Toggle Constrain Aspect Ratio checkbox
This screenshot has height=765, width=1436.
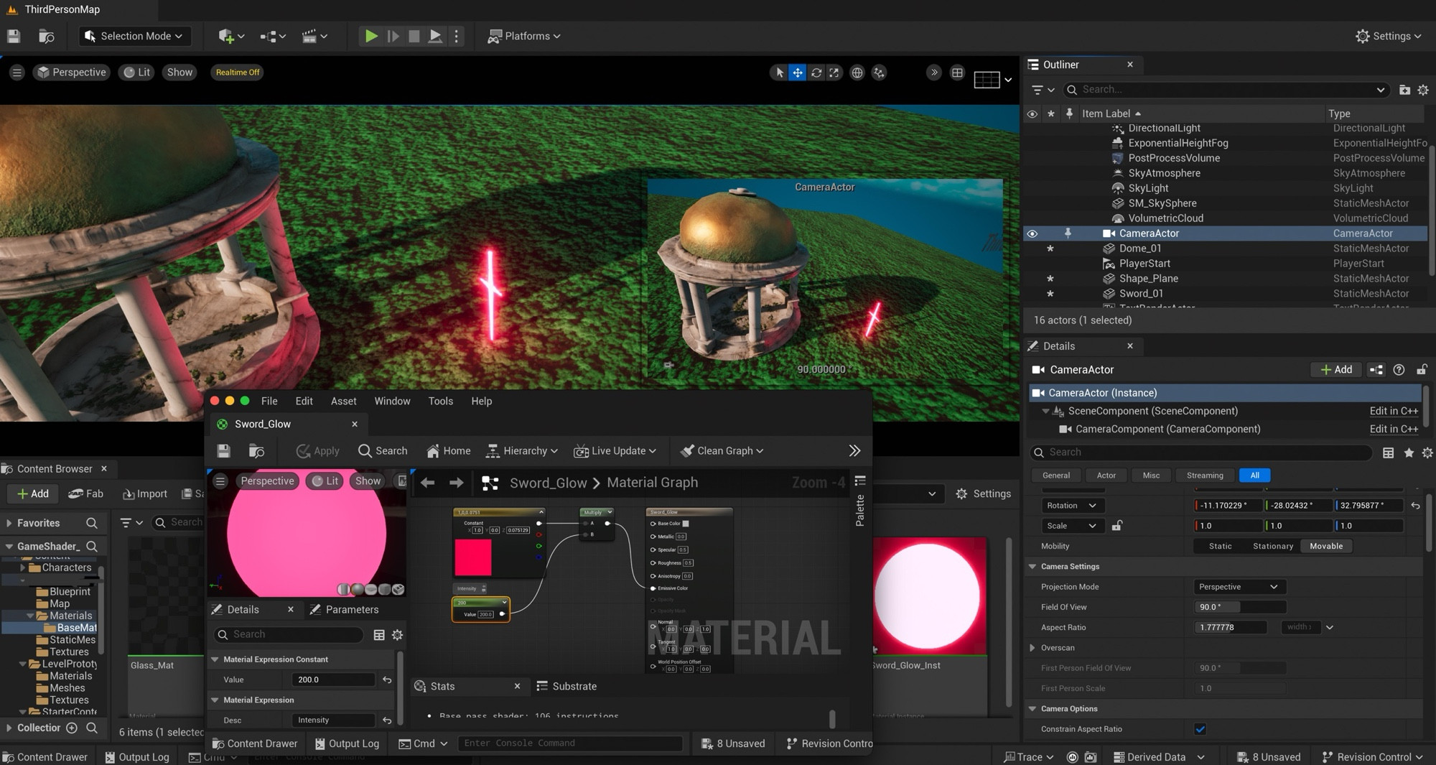(1200, 729)
